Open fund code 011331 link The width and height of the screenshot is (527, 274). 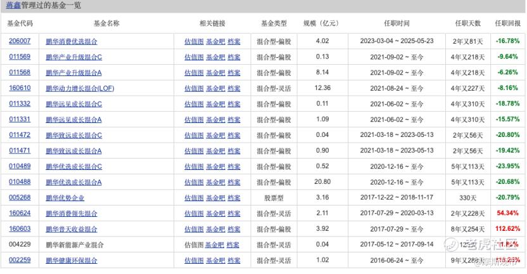[x=20, y=119]
